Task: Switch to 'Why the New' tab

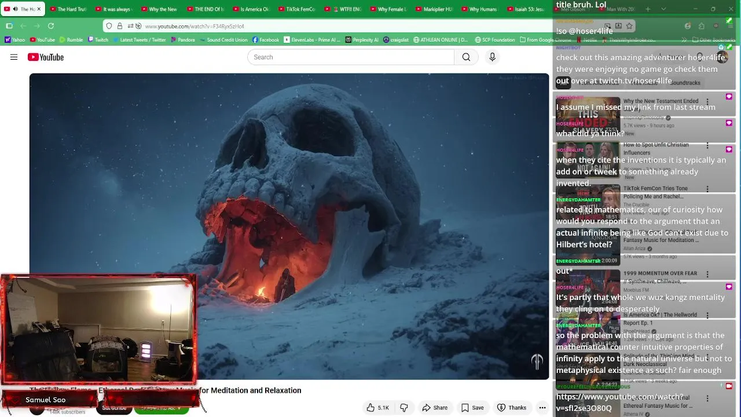Action: coord(160,9)
